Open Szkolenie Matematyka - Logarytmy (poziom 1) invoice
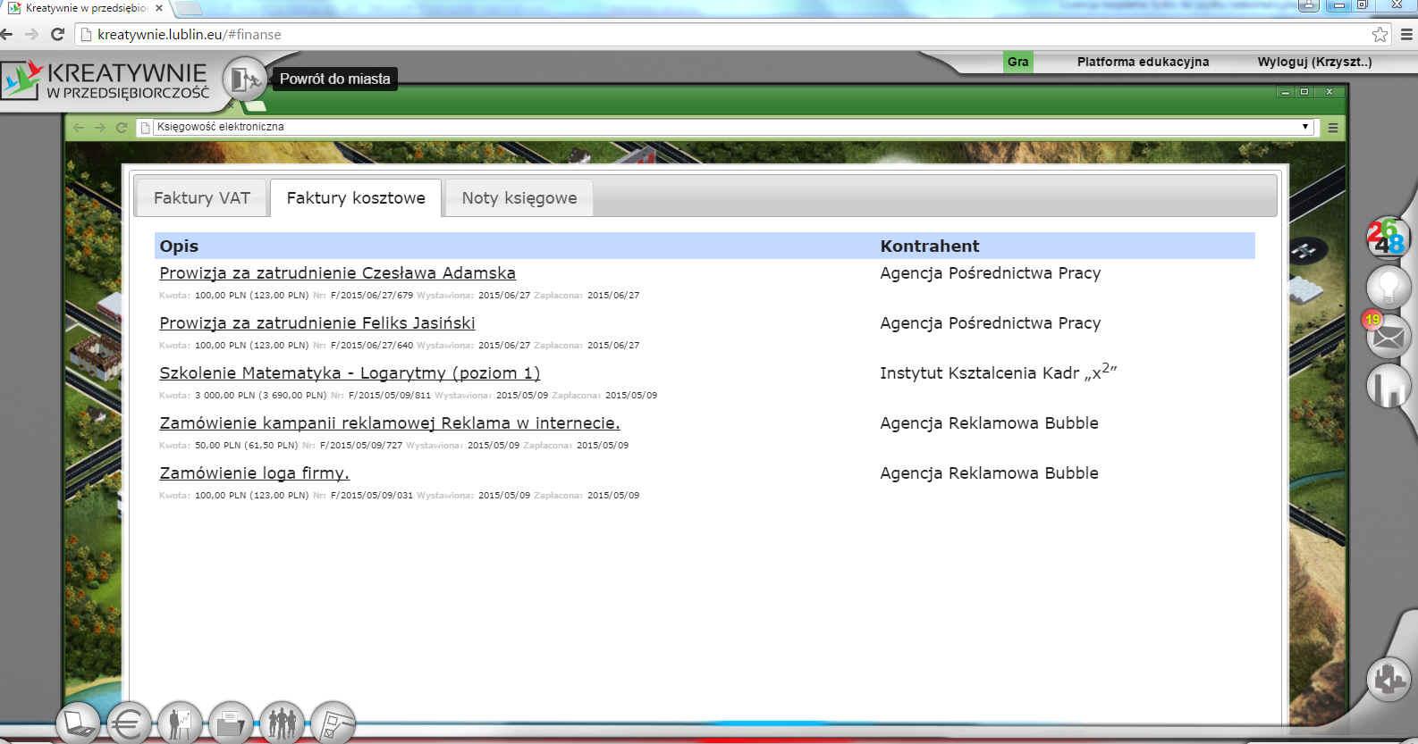The image size is (1418, 744). point(350,373)
